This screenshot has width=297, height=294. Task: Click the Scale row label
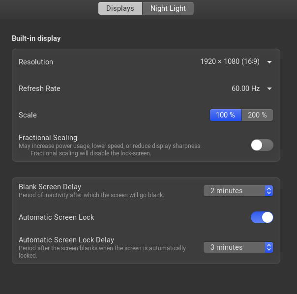pyautogui.click(x=28, y=115)
